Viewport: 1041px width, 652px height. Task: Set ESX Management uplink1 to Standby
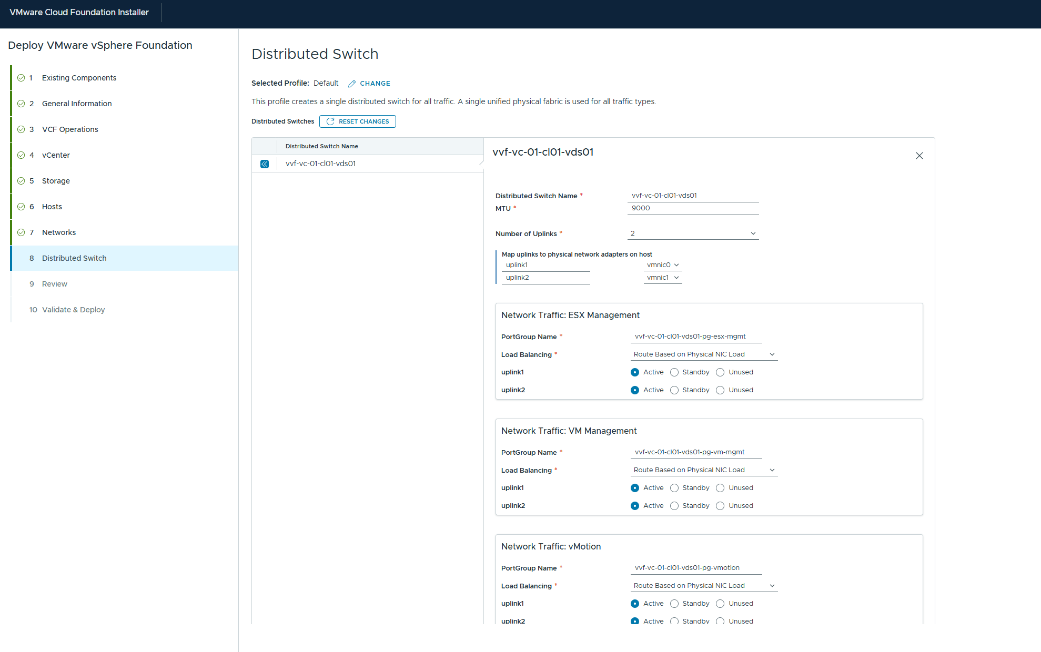tap(674, 372)
